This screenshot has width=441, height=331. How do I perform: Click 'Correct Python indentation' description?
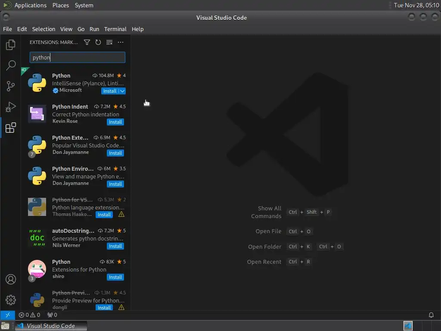point(86,114)
